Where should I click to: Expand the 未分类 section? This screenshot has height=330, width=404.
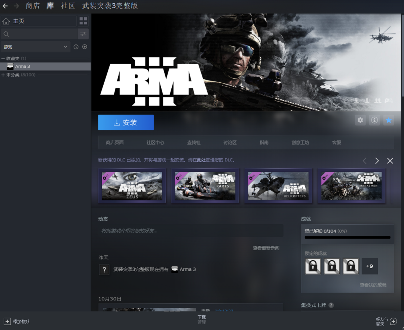coord(3,75)
